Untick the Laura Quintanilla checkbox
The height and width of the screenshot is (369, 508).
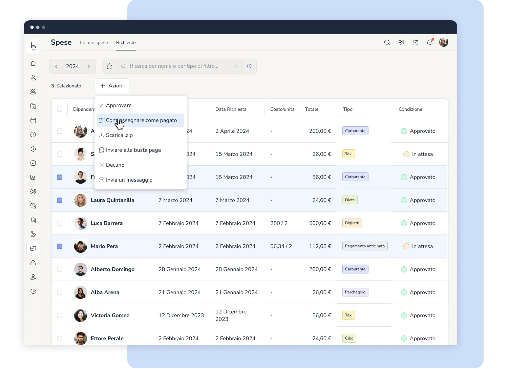point(60,200)
